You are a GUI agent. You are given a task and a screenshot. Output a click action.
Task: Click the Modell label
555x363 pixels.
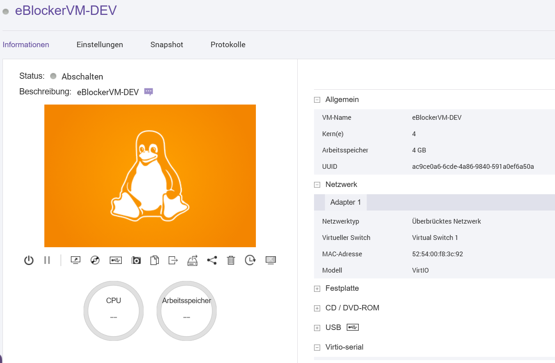332,270
